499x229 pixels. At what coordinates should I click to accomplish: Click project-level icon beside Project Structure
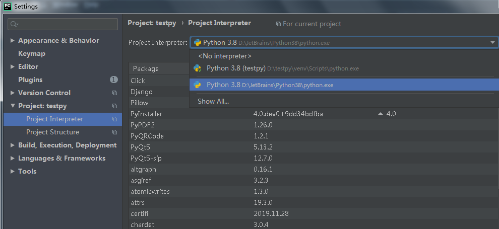coord(114,132)
